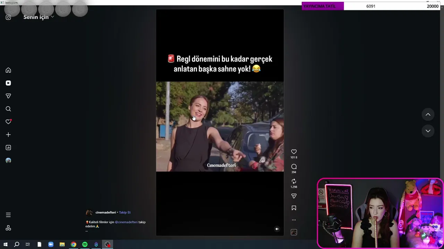
Task: Open OBS Studio from the taskbar
Action: (x=108, y=245)
